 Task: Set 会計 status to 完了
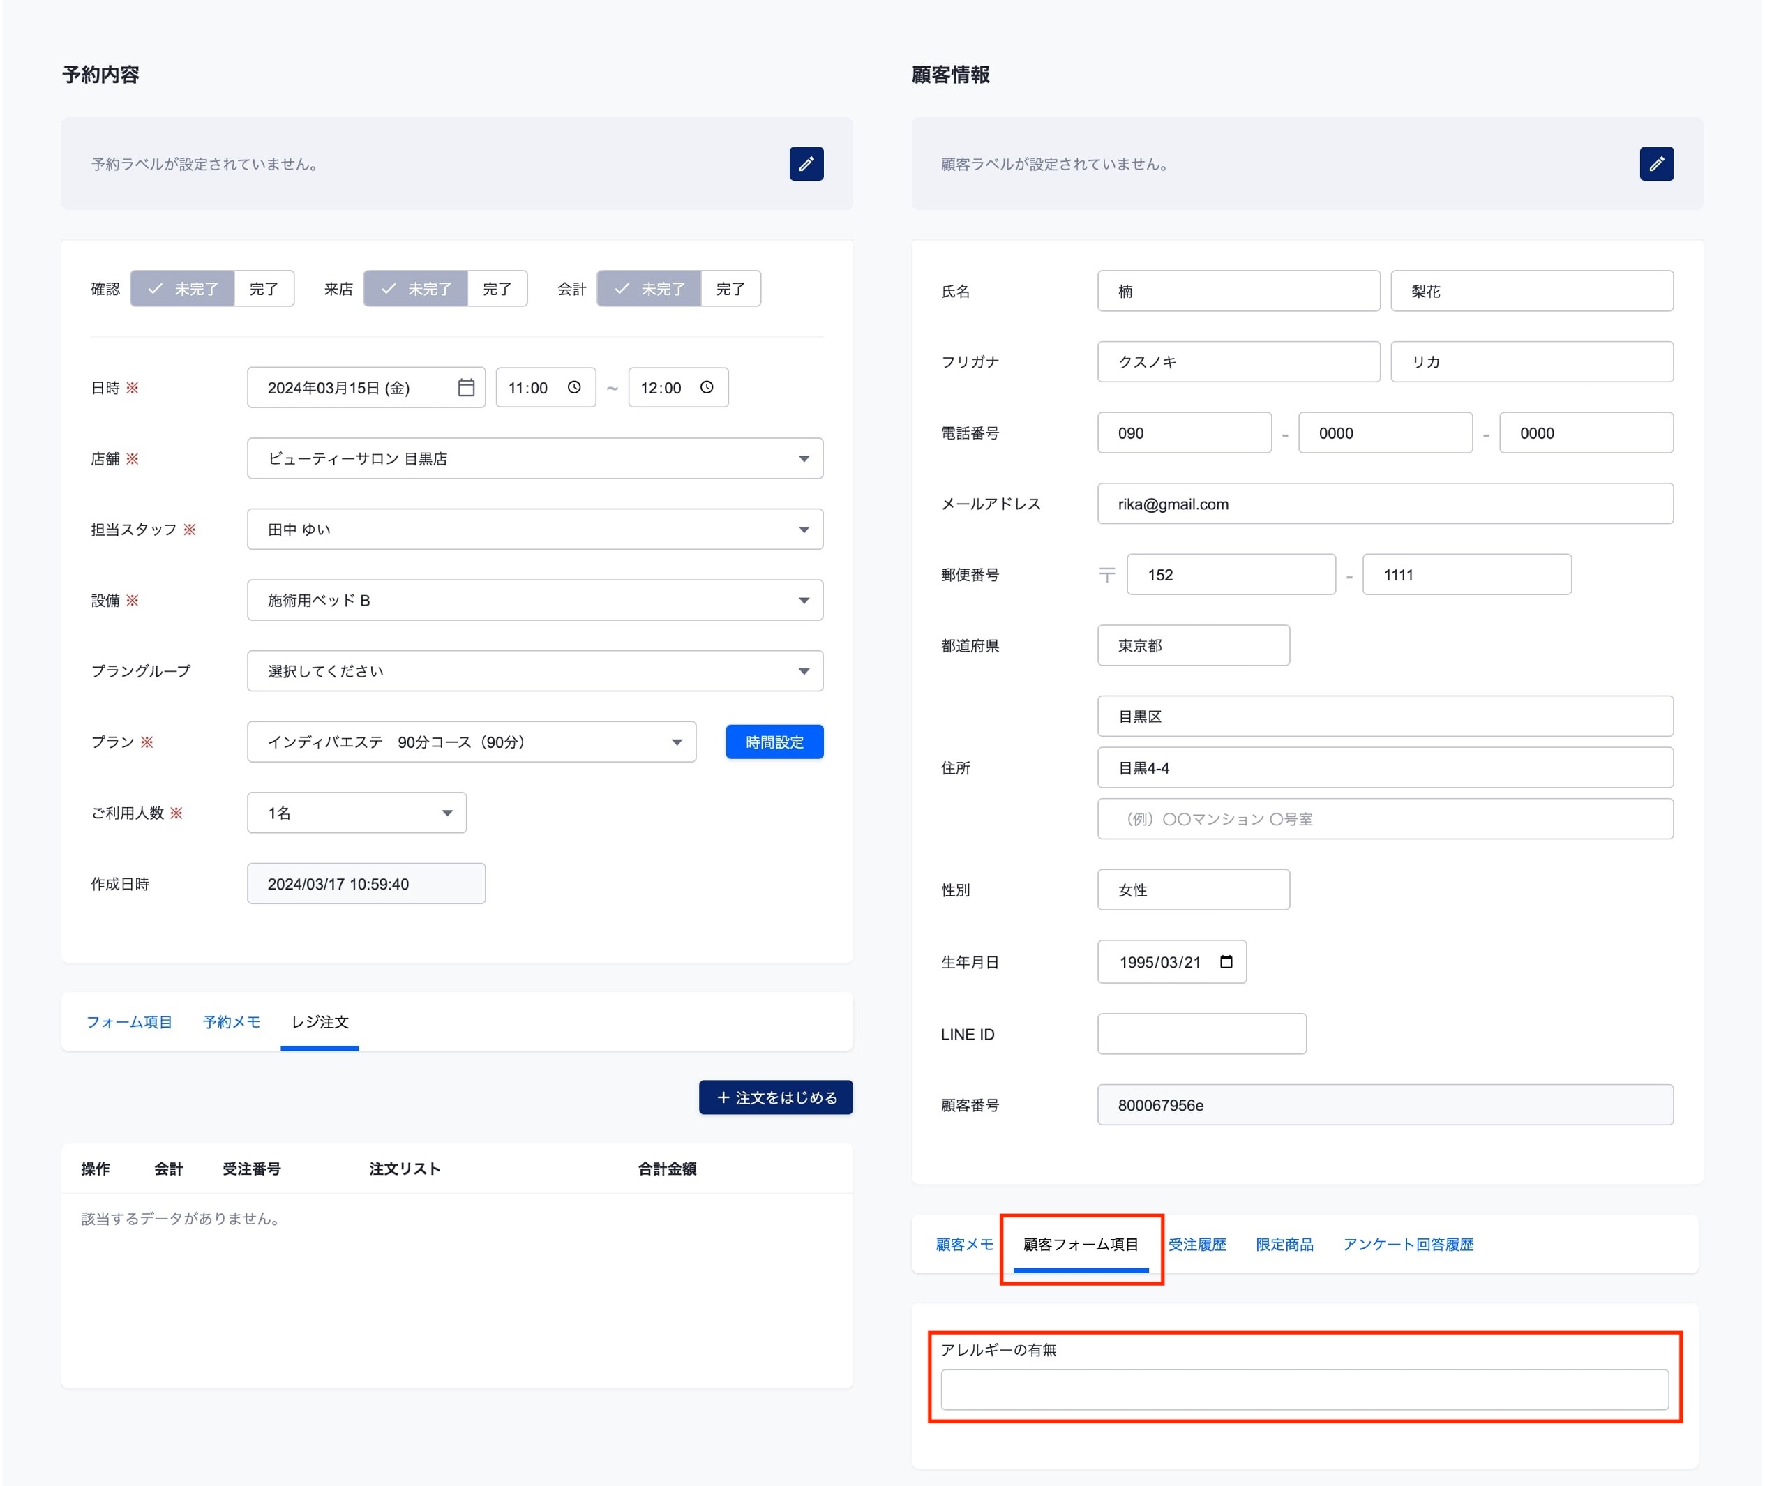[x=730, y=289]
